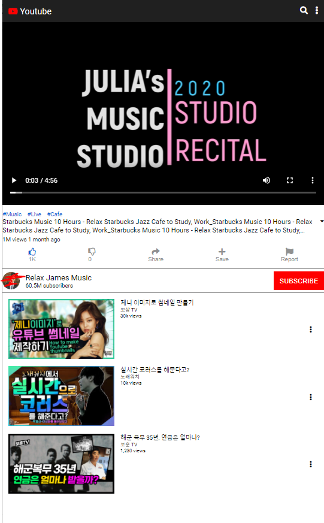The width and height of the screenshot is (324, 523).
Task: Open search with the magnifier icon
Action: click(304, 10)
